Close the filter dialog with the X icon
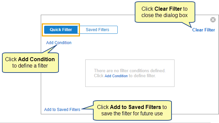Image resolution: width=219 pixels, height=123 pixels. pyautogui.click(x=213, y=20)
